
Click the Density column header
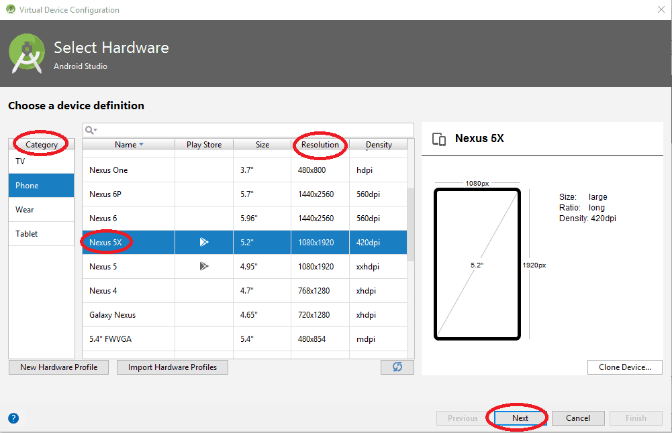coord(379,145)
